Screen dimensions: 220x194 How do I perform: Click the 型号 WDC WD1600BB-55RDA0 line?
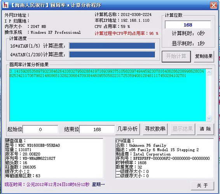33,145
